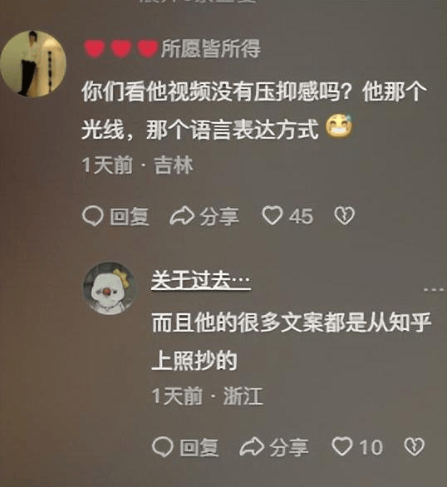Like the reply showing 10 likes
This screenshot has height=487, width=447.
coord(342,446)
